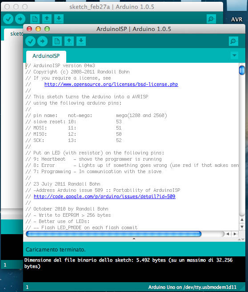
Task: Open the bsd-license.php link
Action: pyautogui.click(x=111, y=84)
